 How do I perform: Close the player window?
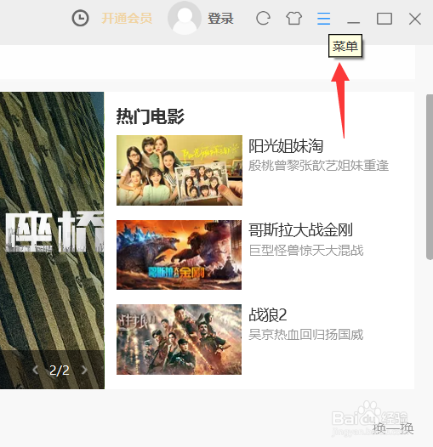[415, 19]
